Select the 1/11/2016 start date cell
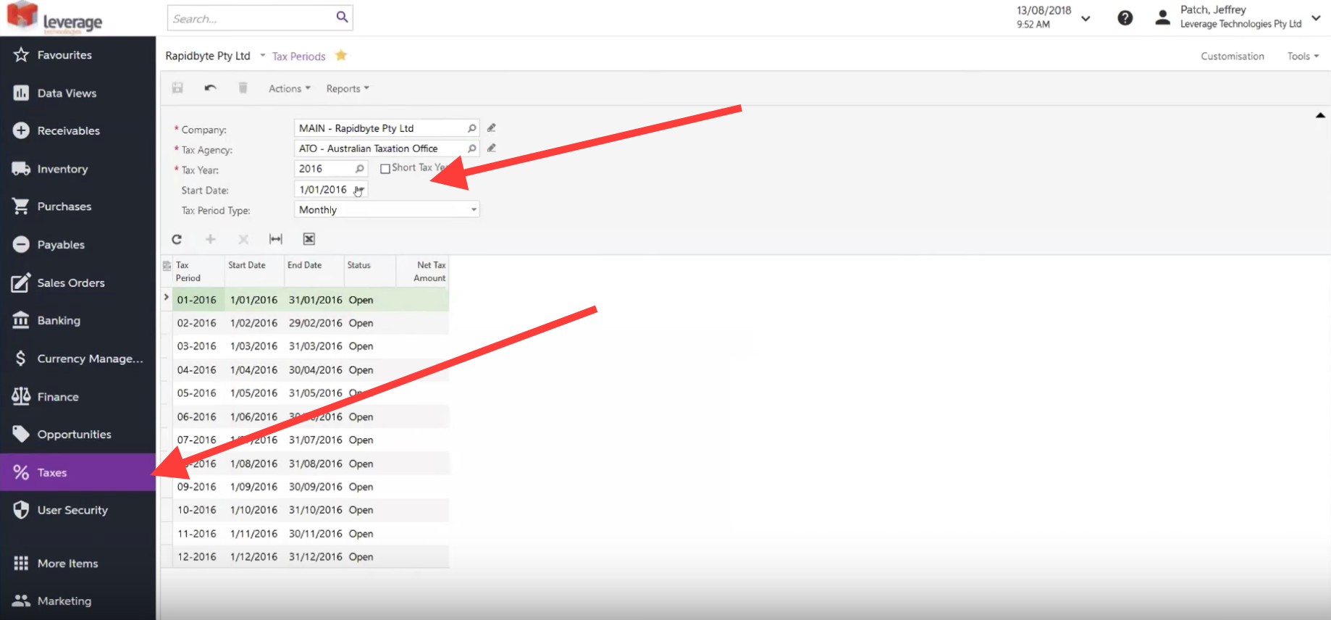The image size is (1331, 620). (253, 534)
